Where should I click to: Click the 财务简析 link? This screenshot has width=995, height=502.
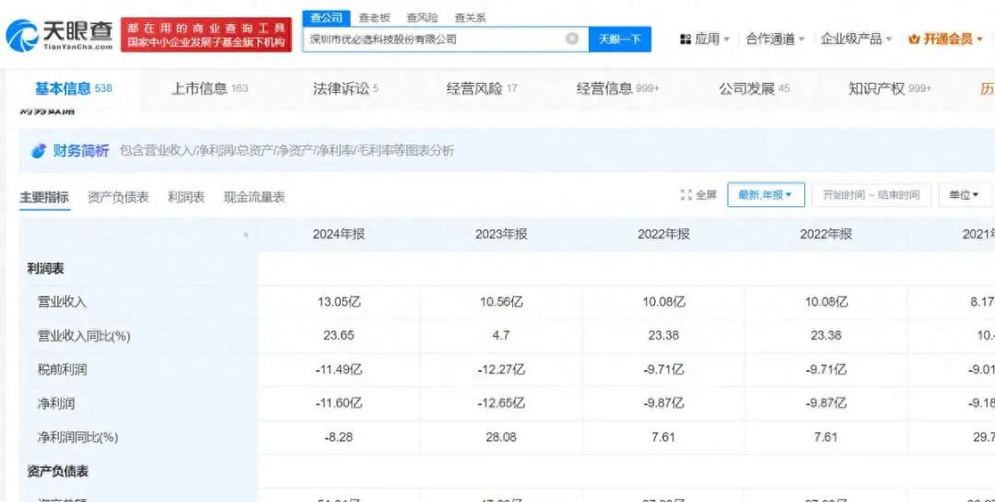(80, 151)
